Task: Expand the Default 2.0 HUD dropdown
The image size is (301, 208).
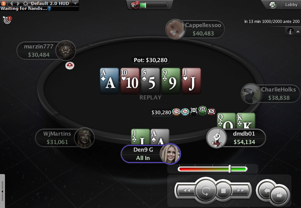Action: point(75,3)
